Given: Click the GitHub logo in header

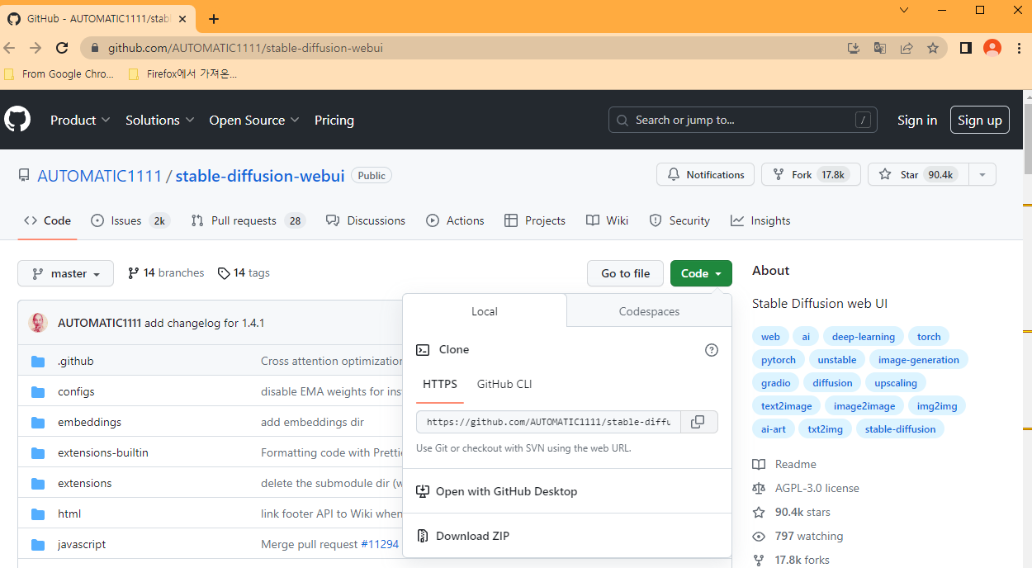Looking at the screenshot, I should pyautogui.click(x=17, y=120).
